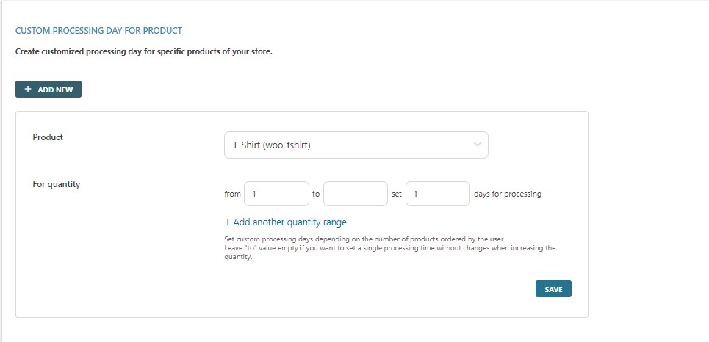Image resolution: width=709 pixels, height=342 pixels.
Task: Click the "Custom Processing Day for Product" heading
Action: click(98, 31)
